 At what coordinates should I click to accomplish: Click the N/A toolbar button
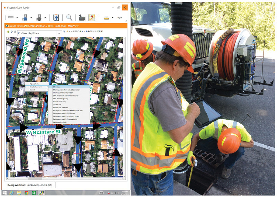[119, 17]
